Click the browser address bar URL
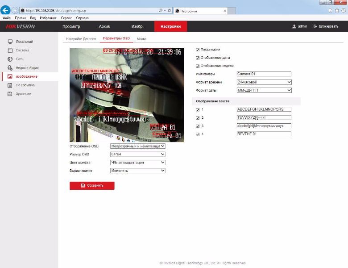Screen dimensions: 348x268 coord(56,10)
